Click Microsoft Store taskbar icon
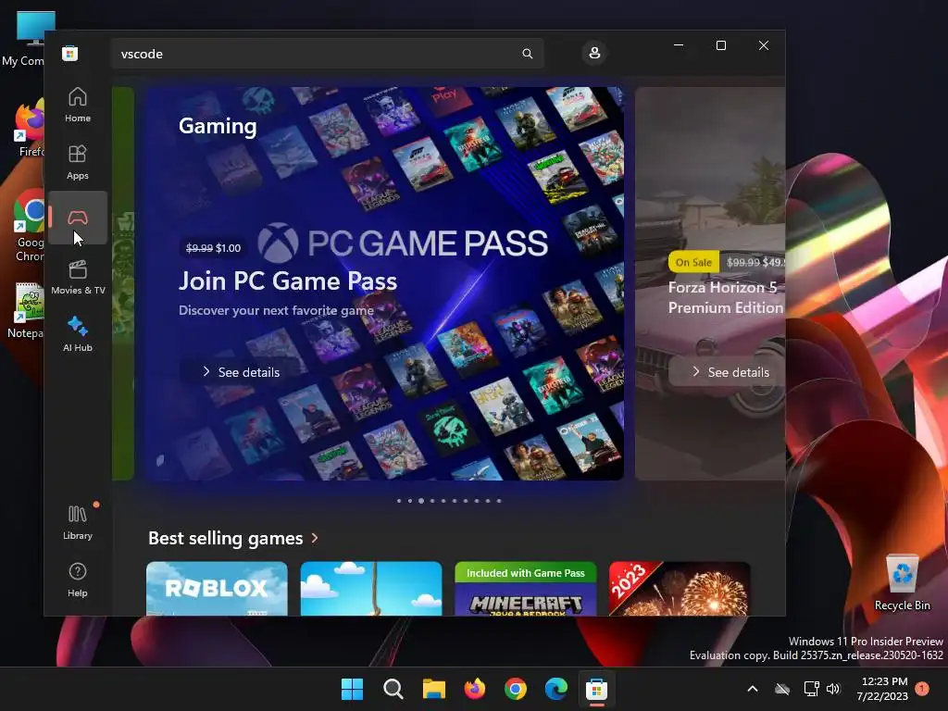948x711 pixels. click(597, 689)
